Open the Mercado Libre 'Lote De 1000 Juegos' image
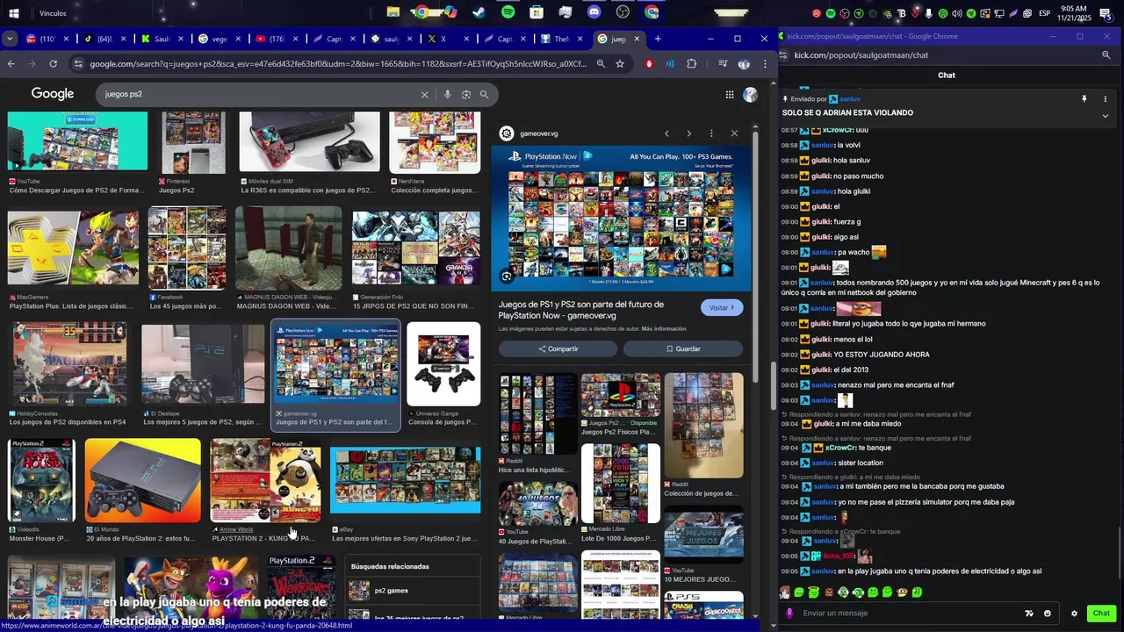This screenshot has width=1124, height=632. pos(621,484)
